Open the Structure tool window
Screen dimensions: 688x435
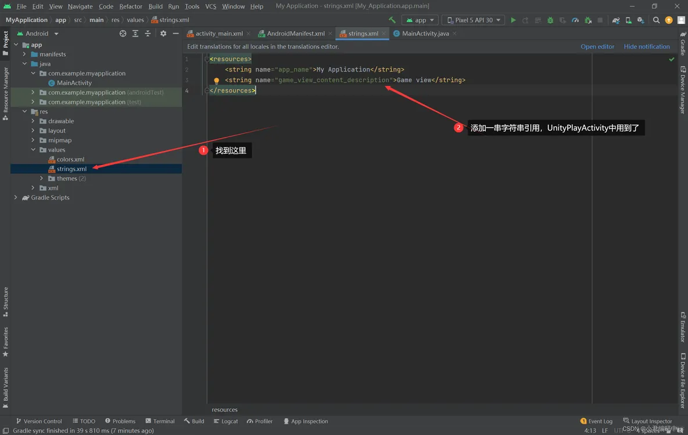[5, 301]
